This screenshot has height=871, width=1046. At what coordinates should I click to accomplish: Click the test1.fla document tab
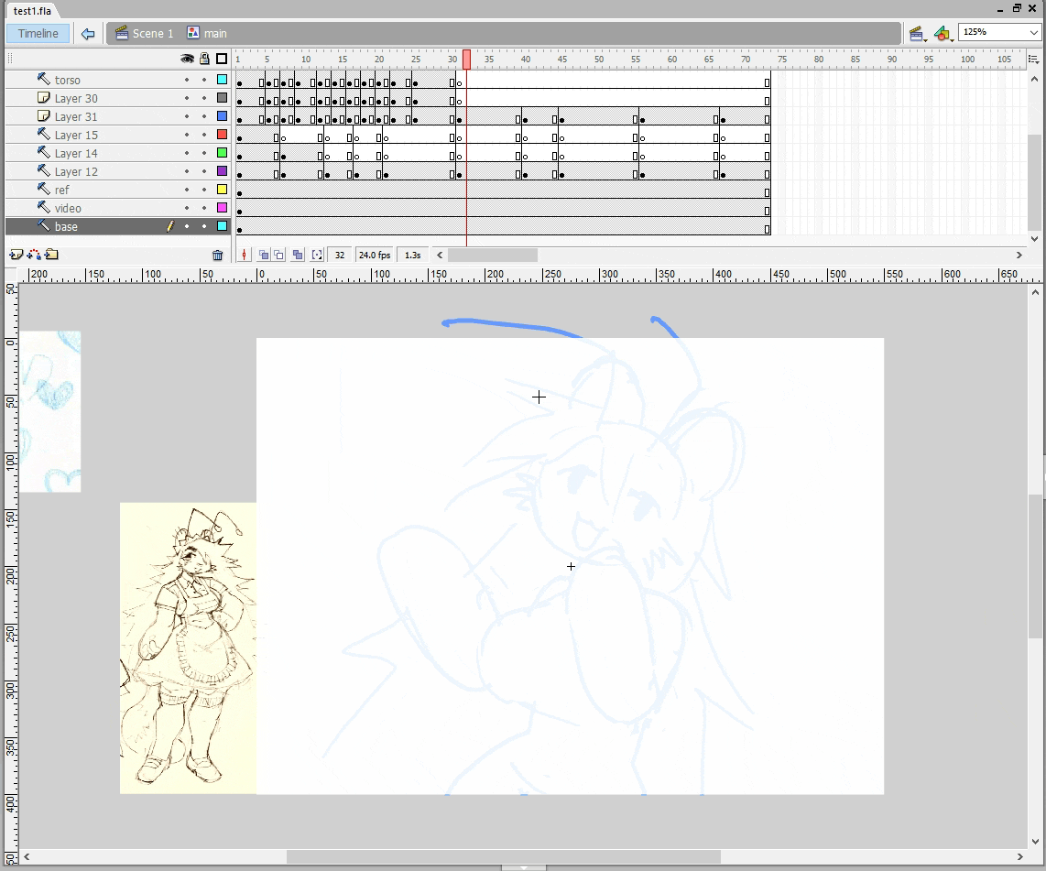32,10
